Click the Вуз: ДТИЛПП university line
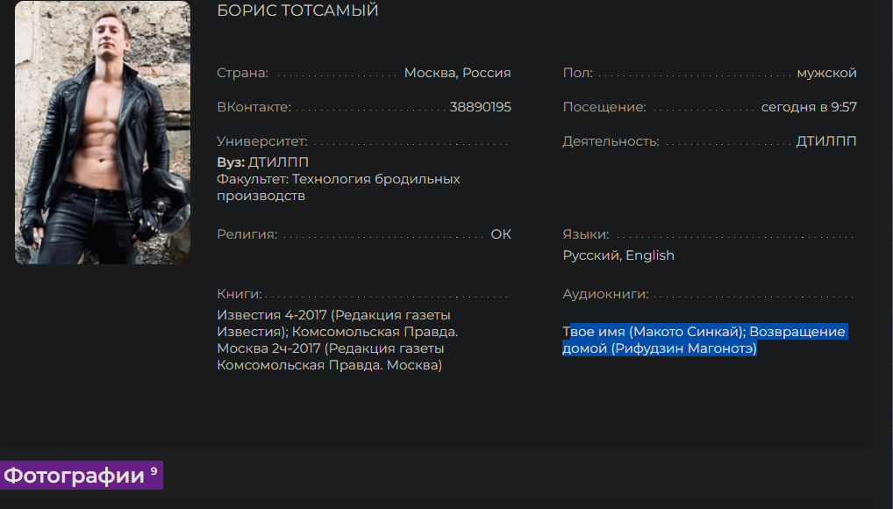The image size is (893, 509). point(262,161)
